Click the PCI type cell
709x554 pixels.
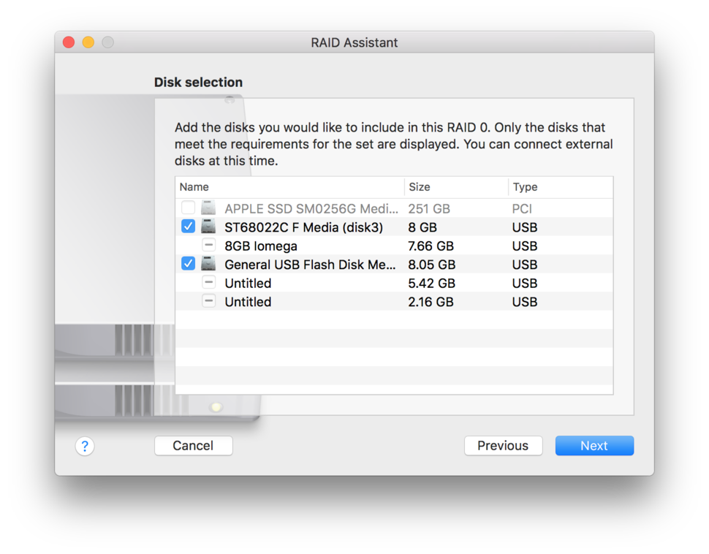pyautogui.click(x=522, y=208)
